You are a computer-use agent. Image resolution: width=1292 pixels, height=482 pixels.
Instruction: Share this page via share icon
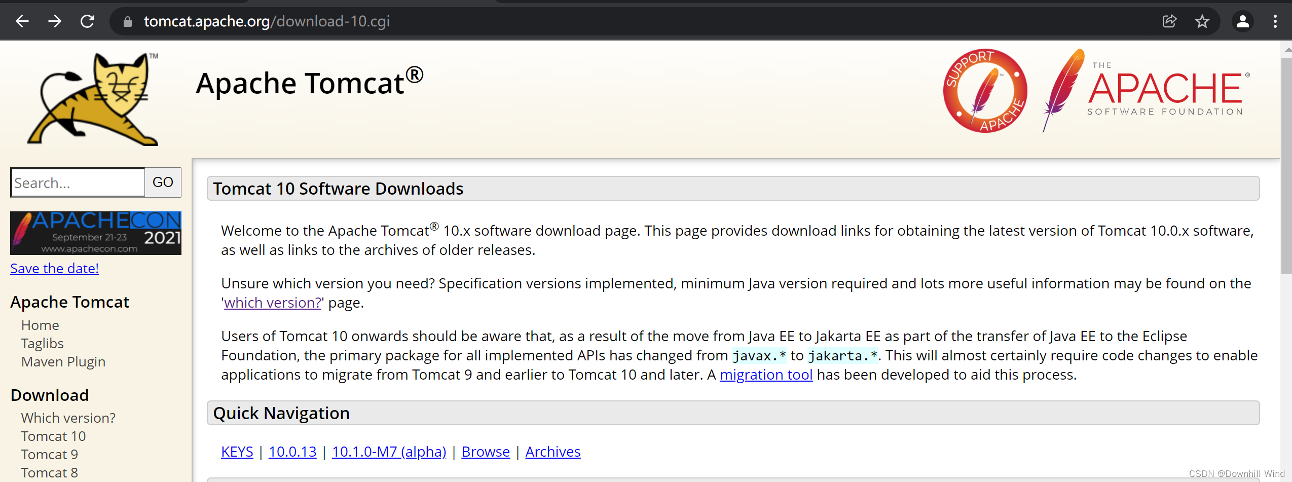(x=1169, y=21)
